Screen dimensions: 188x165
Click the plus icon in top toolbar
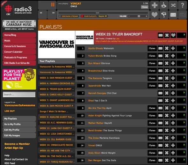tap(155, 5)
